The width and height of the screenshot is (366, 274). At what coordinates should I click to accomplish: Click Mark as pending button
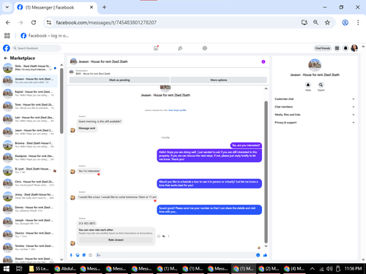coord(119,80)
